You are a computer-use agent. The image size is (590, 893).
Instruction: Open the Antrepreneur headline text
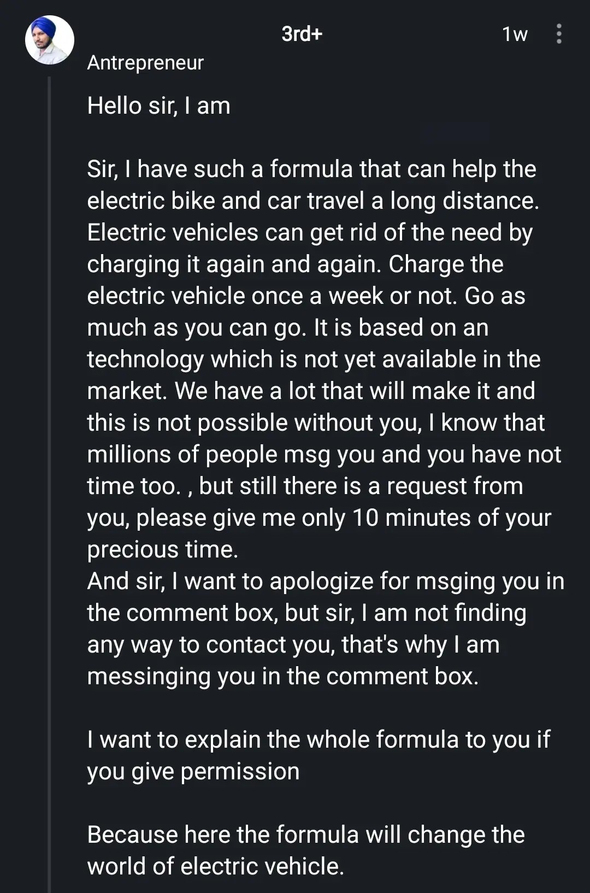(145, 63)
